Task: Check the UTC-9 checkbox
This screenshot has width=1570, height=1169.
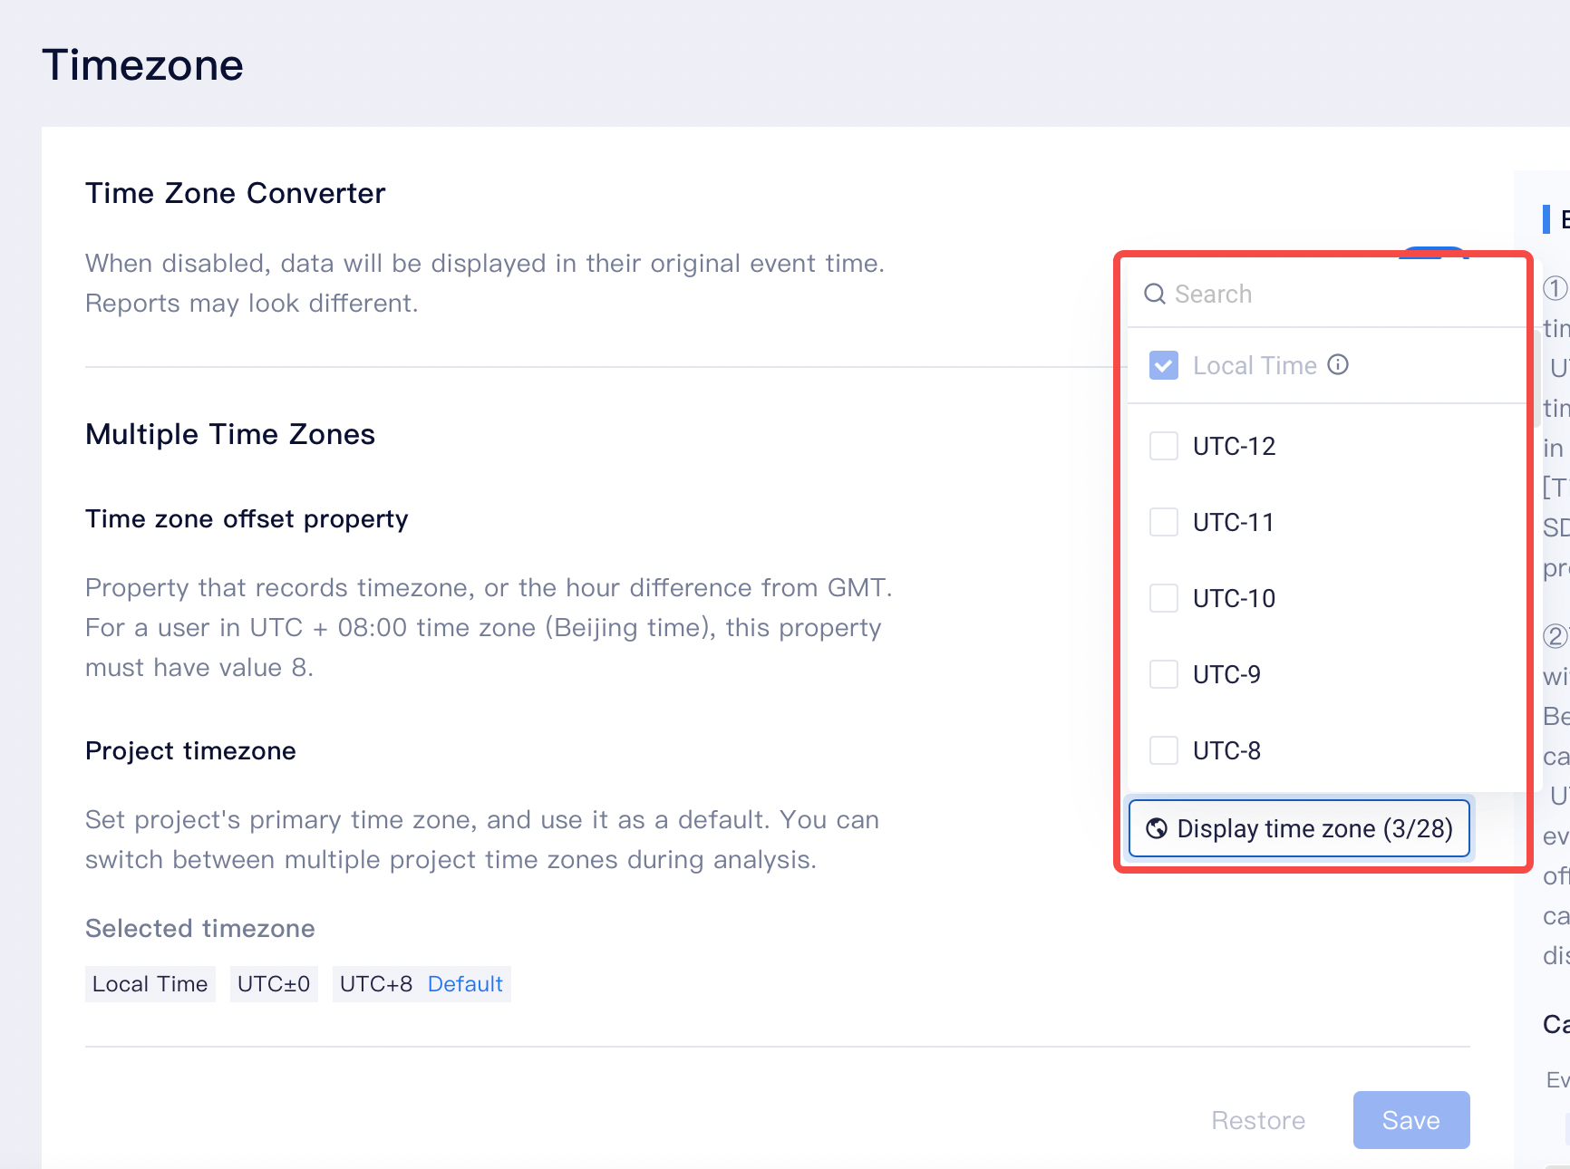Action: pyautogui.click(x=1163, y=674)
